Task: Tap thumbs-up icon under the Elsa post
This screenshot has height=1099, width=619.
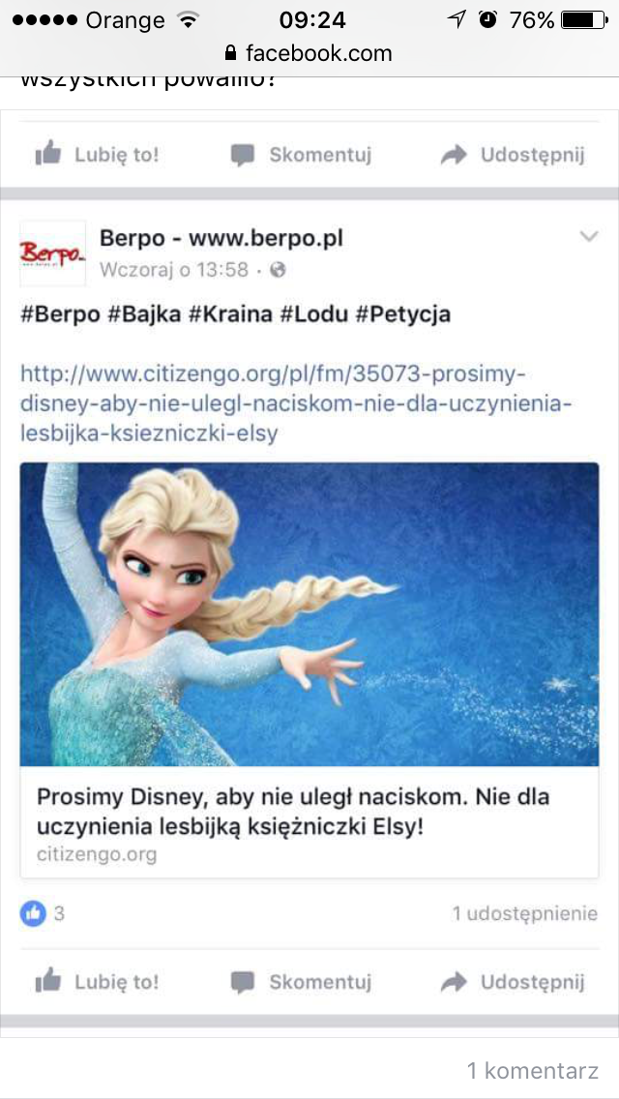Action: [47, 981]
